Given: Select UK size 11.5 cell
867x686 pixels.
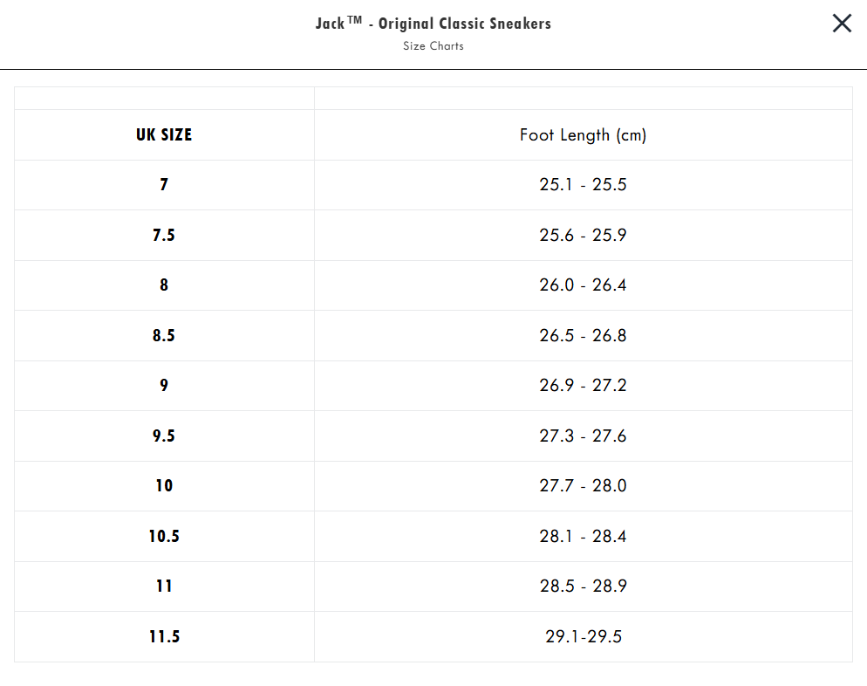Looking at the screenshot, I should (164, 637).
